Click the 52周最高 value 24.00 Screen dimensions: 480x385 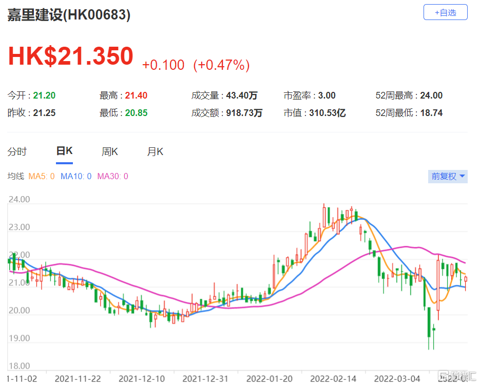click(431, 95)
